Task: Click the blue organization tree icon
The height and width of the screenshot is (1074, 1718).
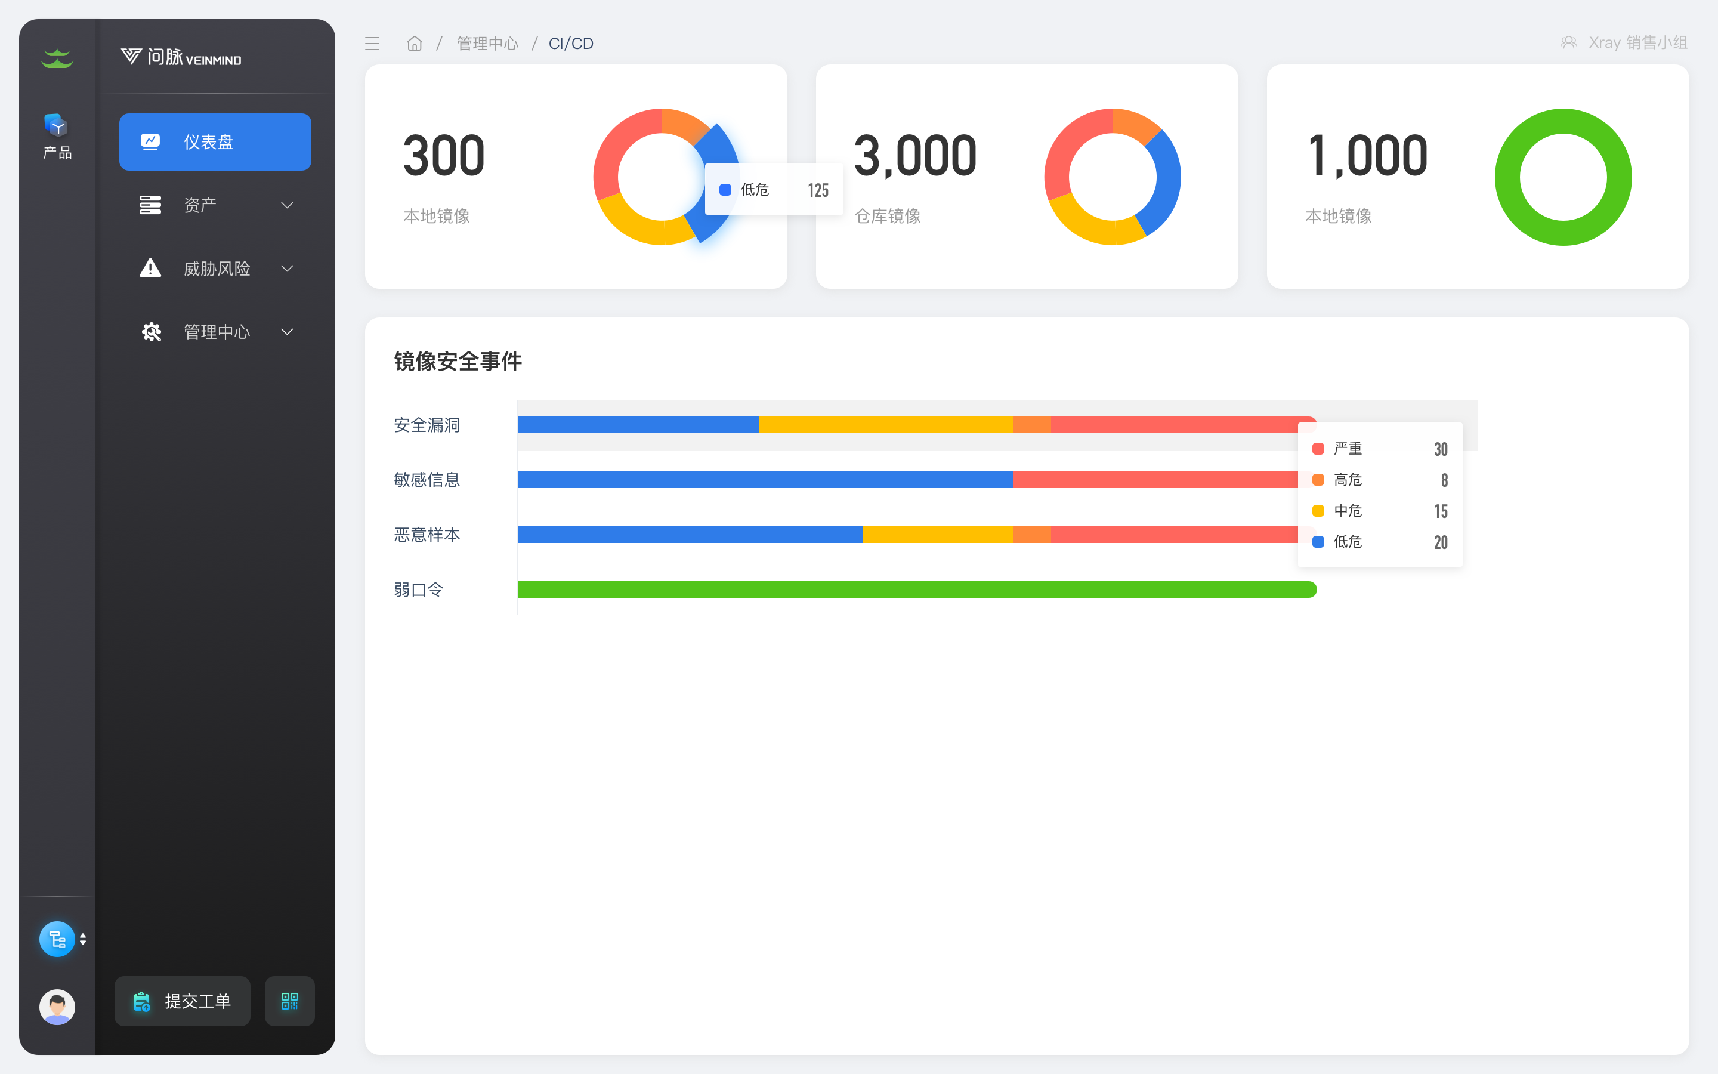Action: (57, 939)
